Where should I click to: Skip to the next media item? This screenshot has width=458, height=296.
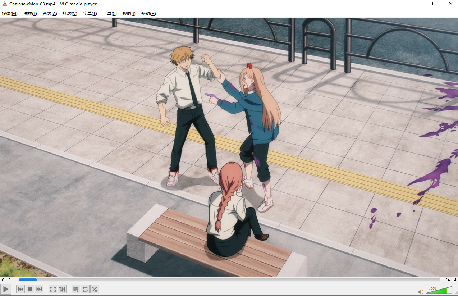(x=39, y=289)
